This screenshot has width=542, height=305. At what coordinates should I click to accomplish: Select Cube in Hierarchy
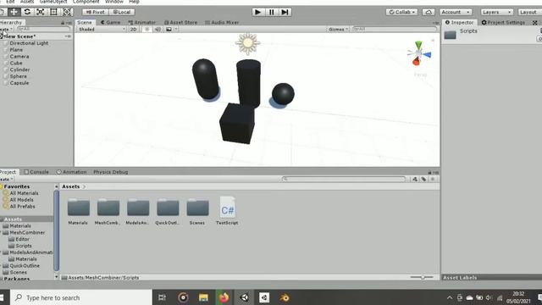[16, 63]
